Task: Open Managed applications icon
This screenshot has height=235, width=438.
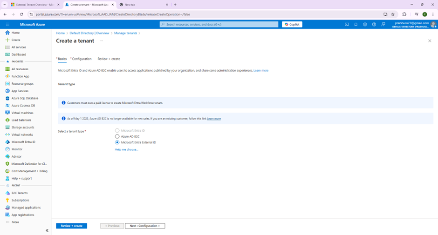Action: 7,208
